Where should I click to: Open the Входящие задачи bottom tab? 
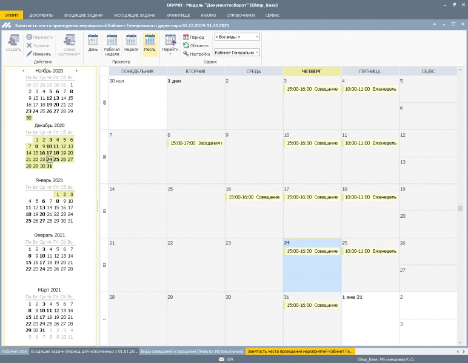coord(83,351)
